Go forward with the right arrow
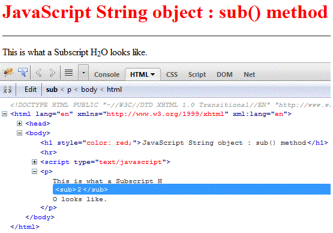Image resolution: width=333 pixels, height=233 pixels. tap(52, 73)
